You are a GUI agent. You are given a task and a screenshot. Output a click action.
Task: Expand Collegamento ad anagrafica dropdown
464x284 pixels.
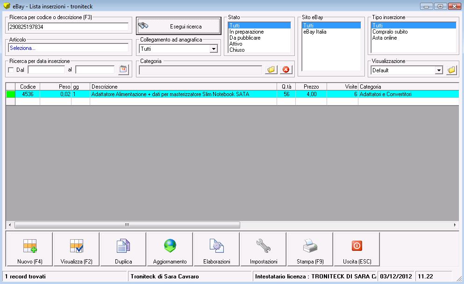pos(214,48)
